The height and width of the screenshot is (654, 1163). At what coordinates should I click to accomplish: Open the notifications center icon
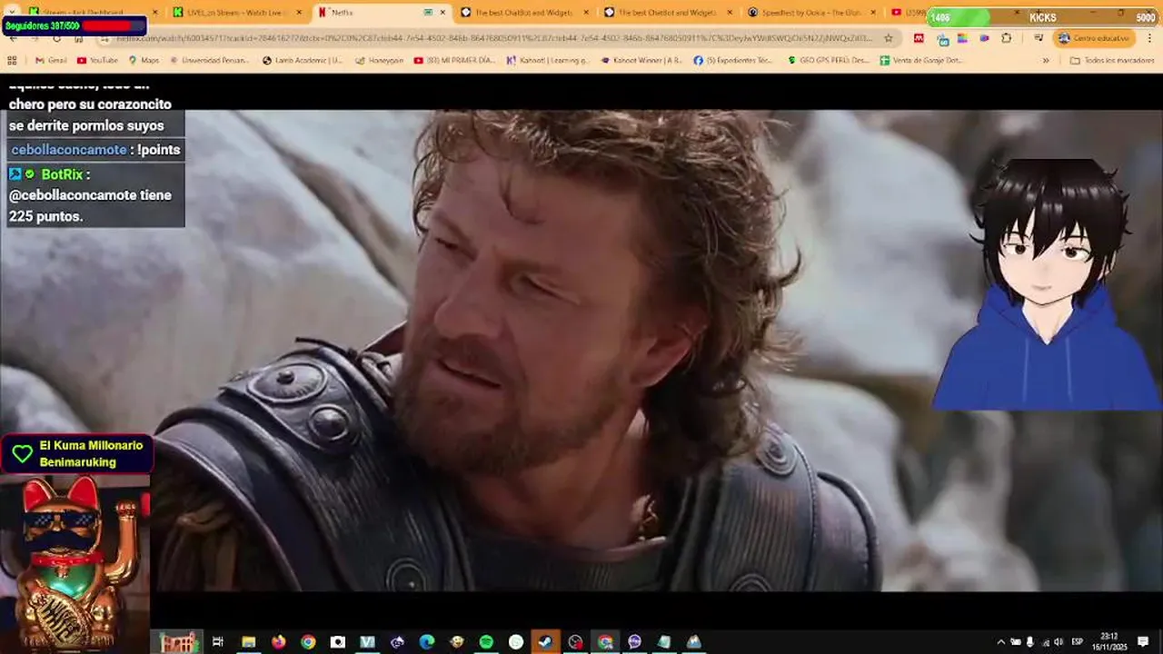[x=1143, y=642]
